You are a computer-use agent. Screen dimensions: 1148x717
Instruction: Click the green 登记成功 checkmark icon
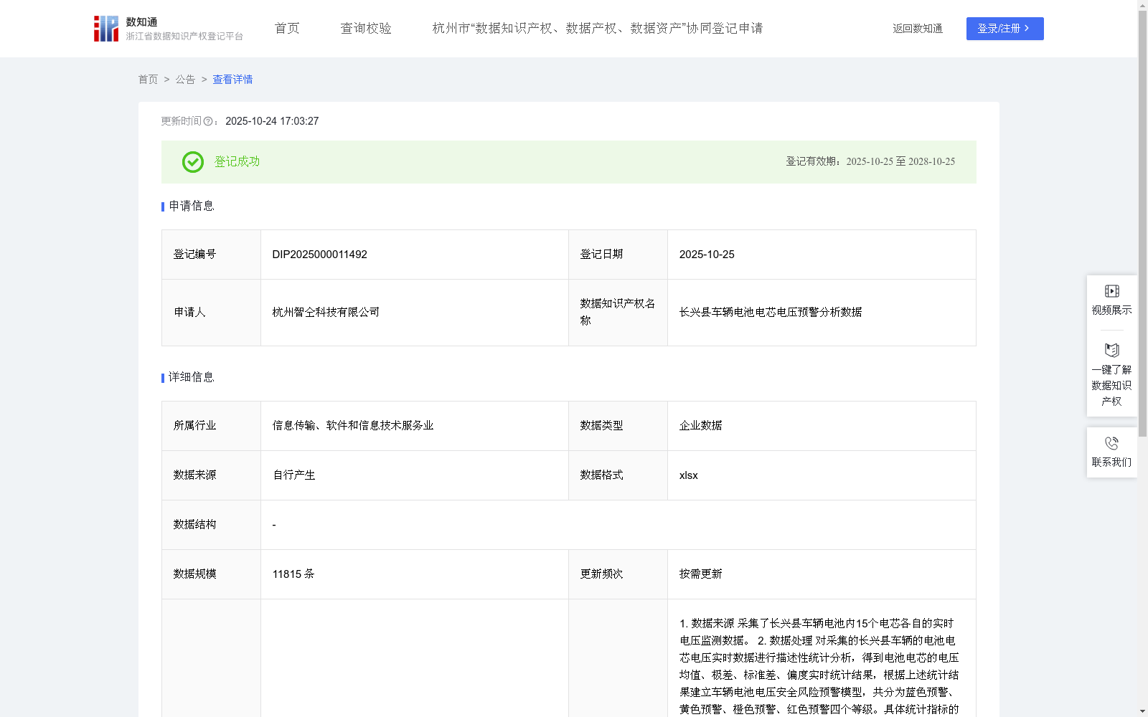tap(193, 162)
